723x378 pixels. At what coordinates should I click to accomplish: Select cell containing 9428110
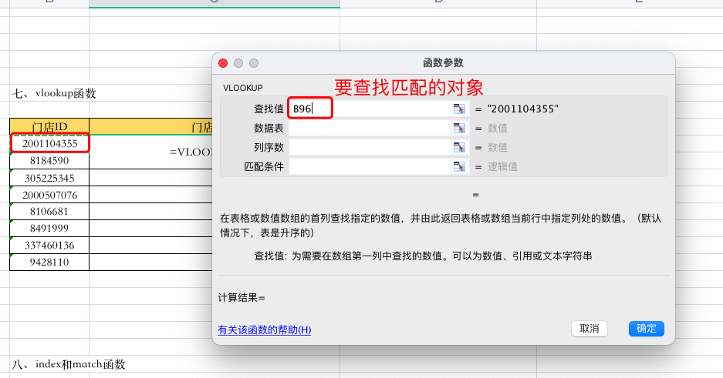coord(49,262)
